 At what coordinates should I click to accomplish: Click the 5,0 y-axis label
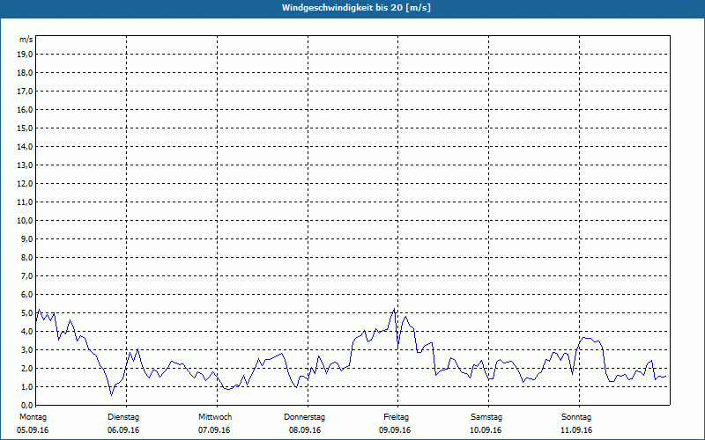point(26,312)
